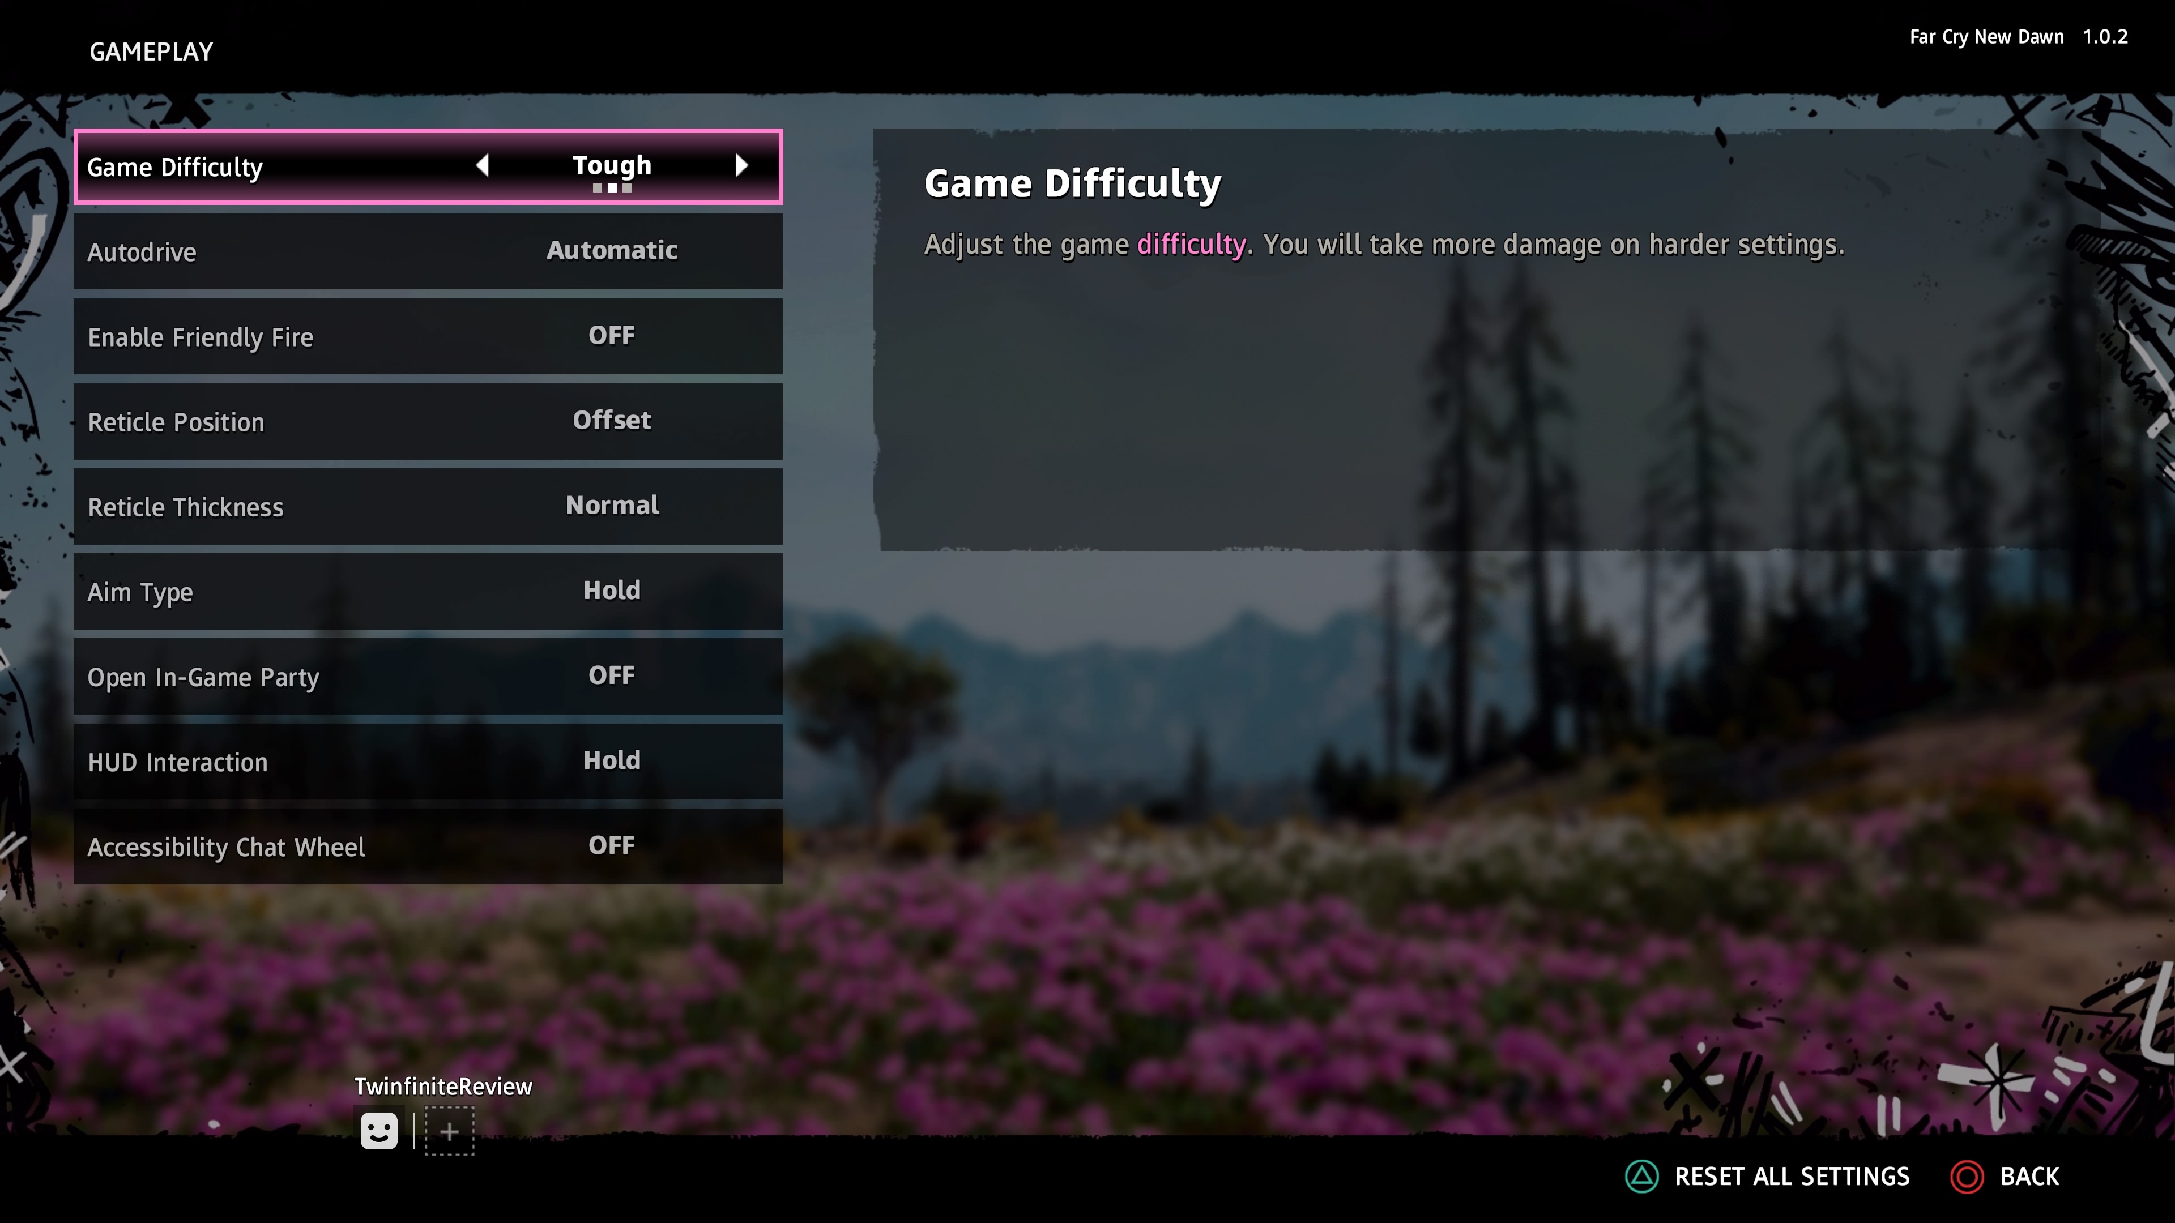
Task: Expand Game Difficulty setting options
Action: point(743,167)
